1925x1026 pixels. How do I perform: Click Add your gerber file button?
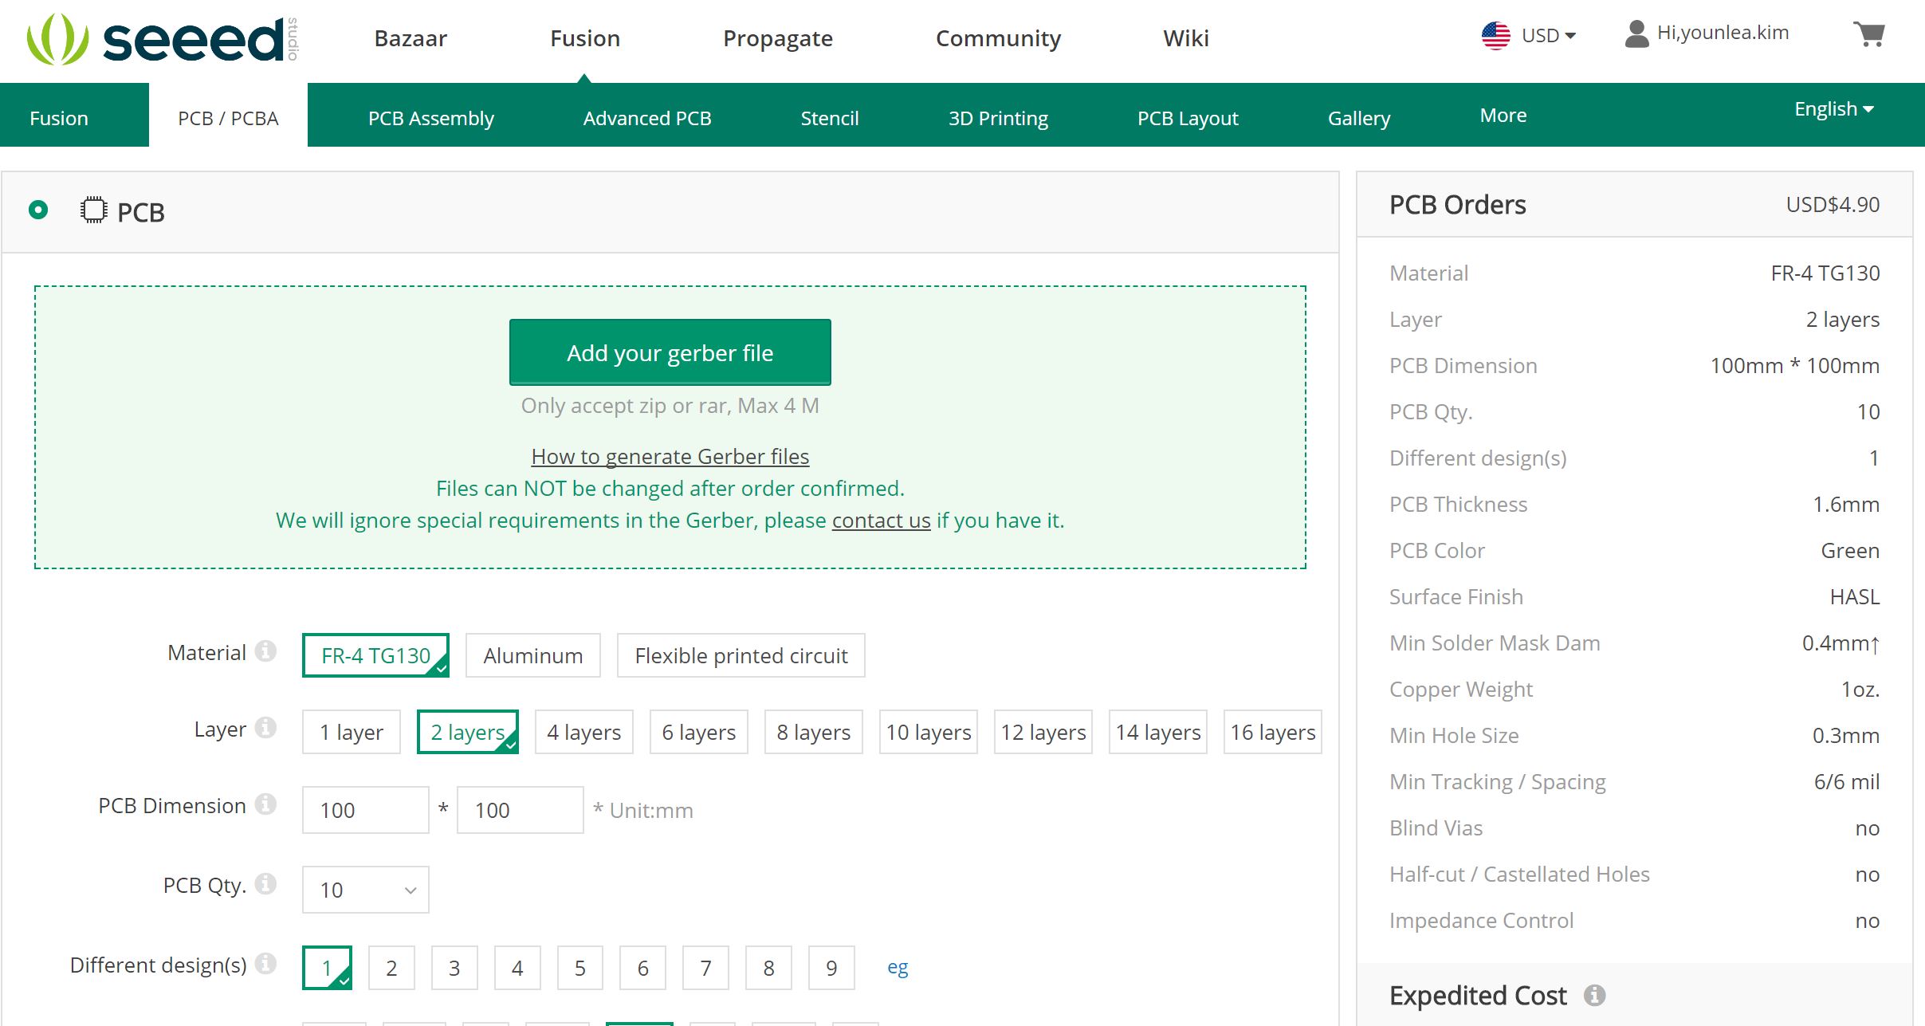tap(670, 352)
